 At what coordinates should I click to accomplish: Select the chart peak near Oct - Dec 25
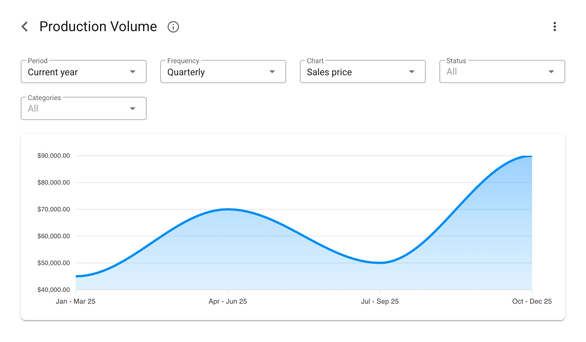532,156
